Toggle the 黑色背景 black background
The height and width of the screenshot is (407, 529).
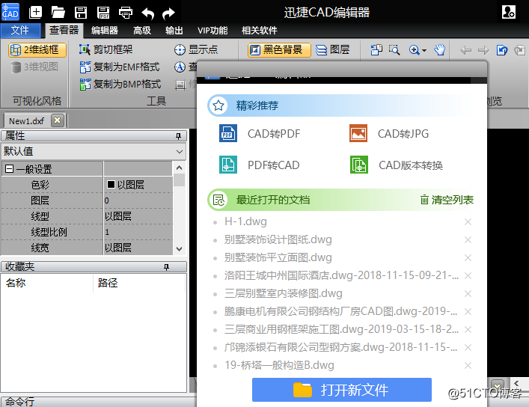coord(279,50)
